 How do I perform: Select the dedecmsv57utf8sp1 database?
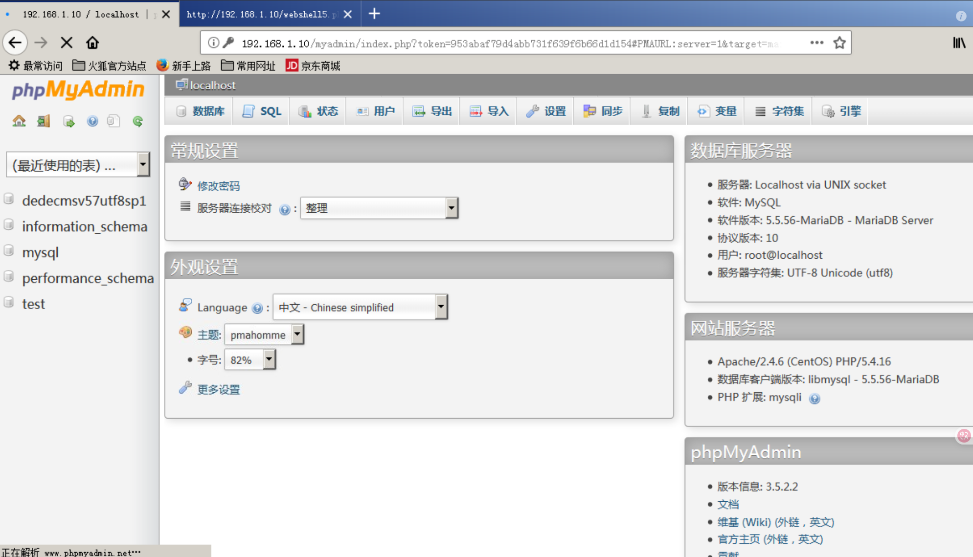84,201
